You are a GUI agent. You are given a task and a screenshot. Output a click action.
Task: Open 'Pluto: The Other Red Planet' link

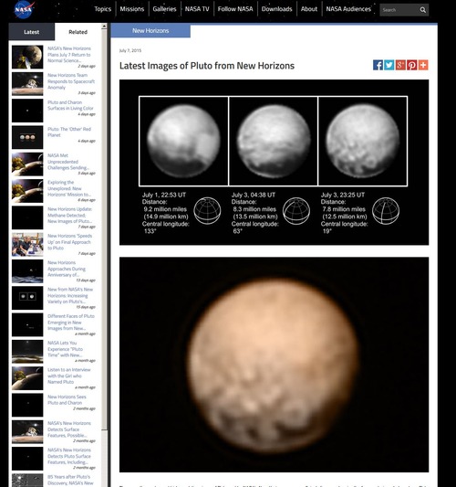pyautogui.click(x=69, y=132)
